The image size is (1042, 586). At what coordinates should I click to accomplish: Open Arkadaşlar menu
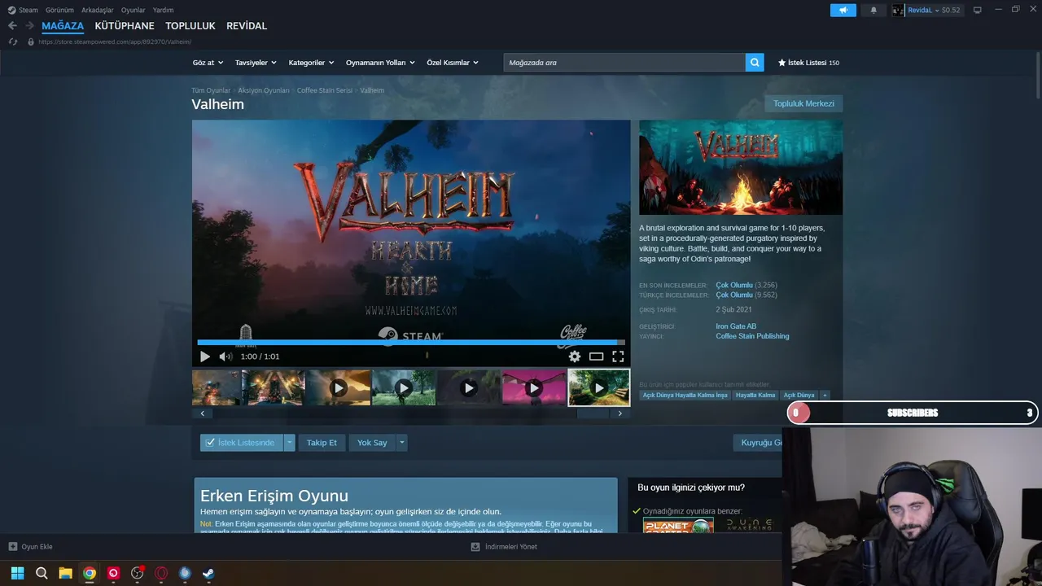[98, 10]
